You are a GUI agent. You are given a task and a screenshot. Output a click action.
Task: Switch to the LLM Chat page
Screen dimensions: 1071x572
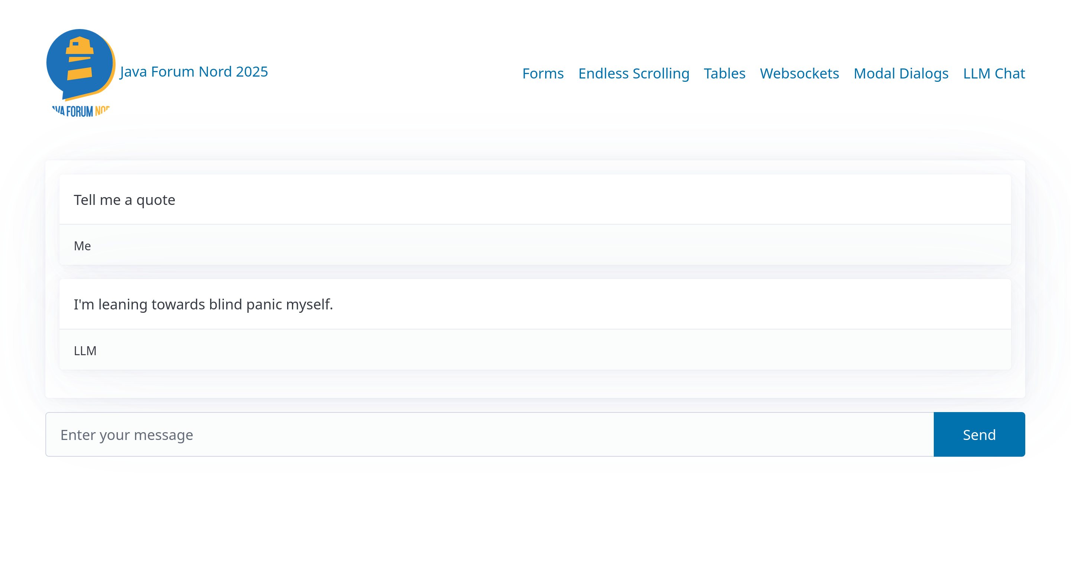pyautogui.click(x=994, y=73)
